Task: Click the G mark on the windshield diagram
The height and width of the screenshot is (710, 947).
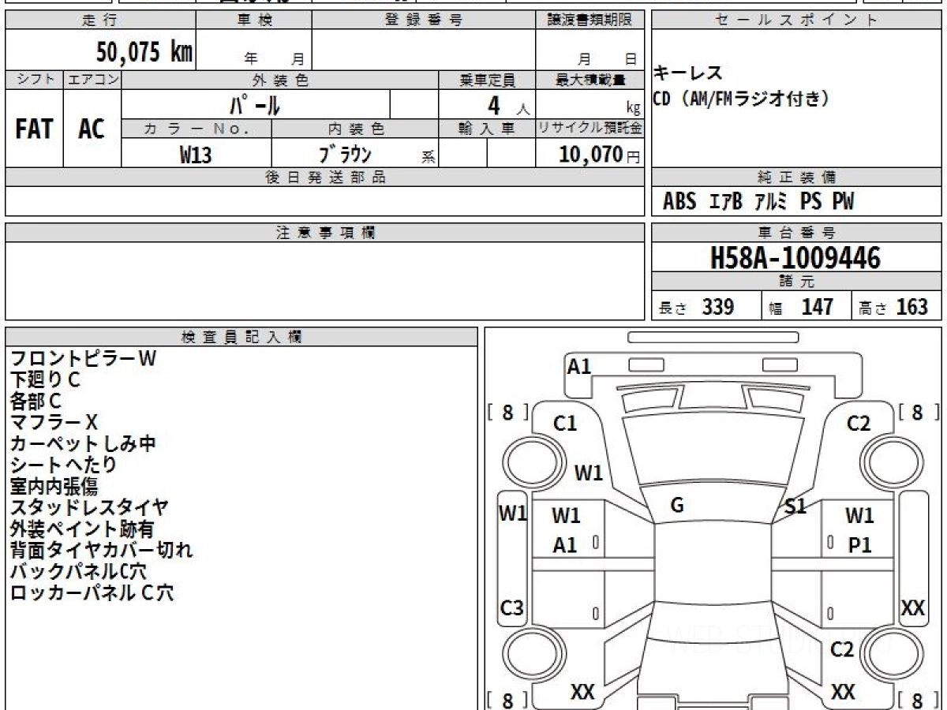Action: pyautogui.click(x=676, y=506)
